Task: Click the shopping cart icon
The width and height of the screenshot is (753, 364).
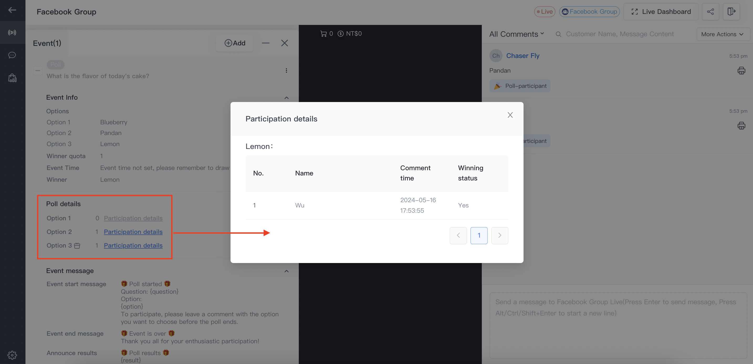Action: click(x=323, y=34)
